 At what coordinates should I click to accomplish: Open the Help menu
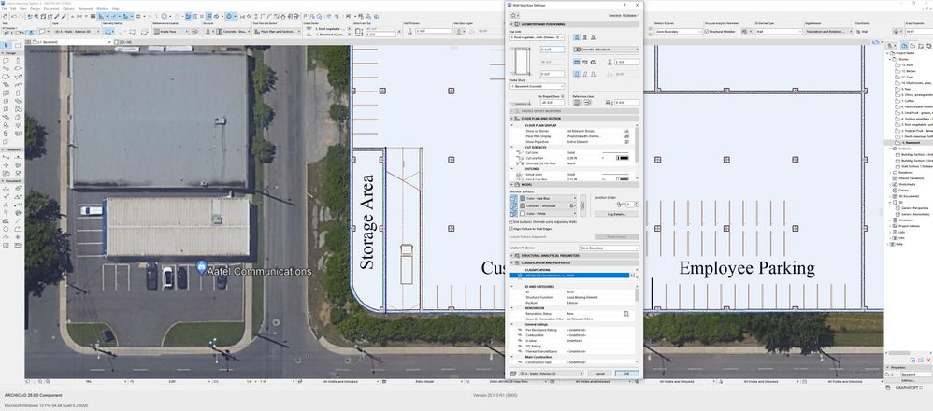tap(115, 9)
